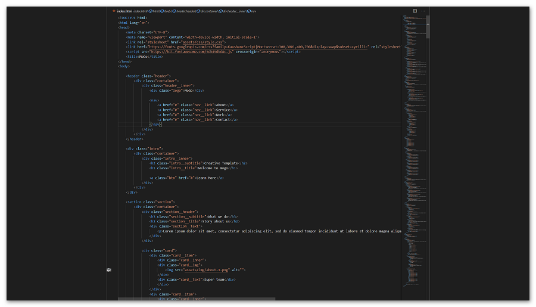Click the body symbol icon in breadcrumbs

tap(163, 11)
